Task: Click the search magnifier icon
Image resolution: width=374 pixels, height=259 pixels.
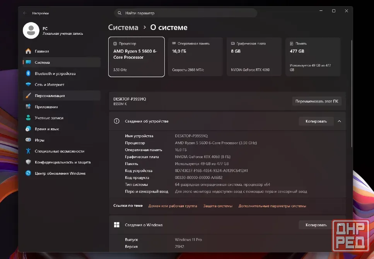Action: coord(120,13)
